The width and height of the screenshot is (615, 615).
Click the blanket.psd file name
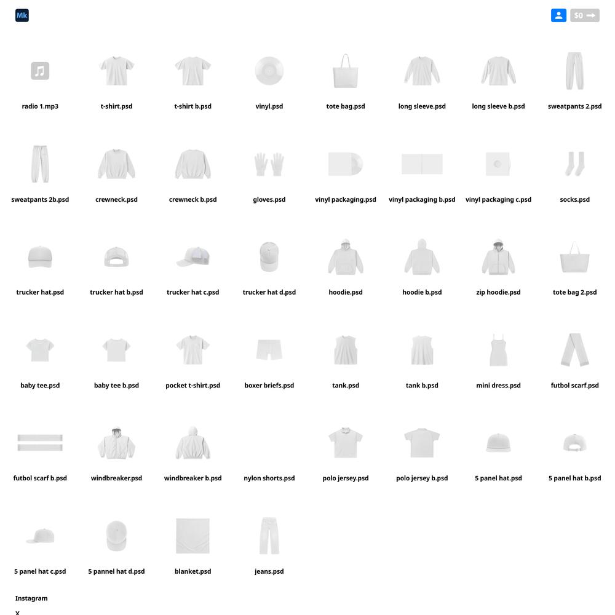click(192, 571)
